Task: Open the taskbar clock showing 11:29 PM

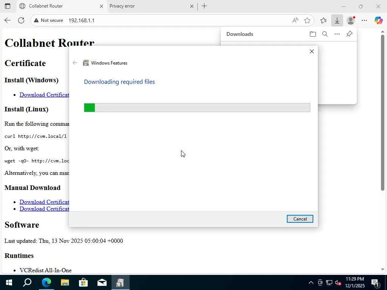Action: tap(355, 282)
